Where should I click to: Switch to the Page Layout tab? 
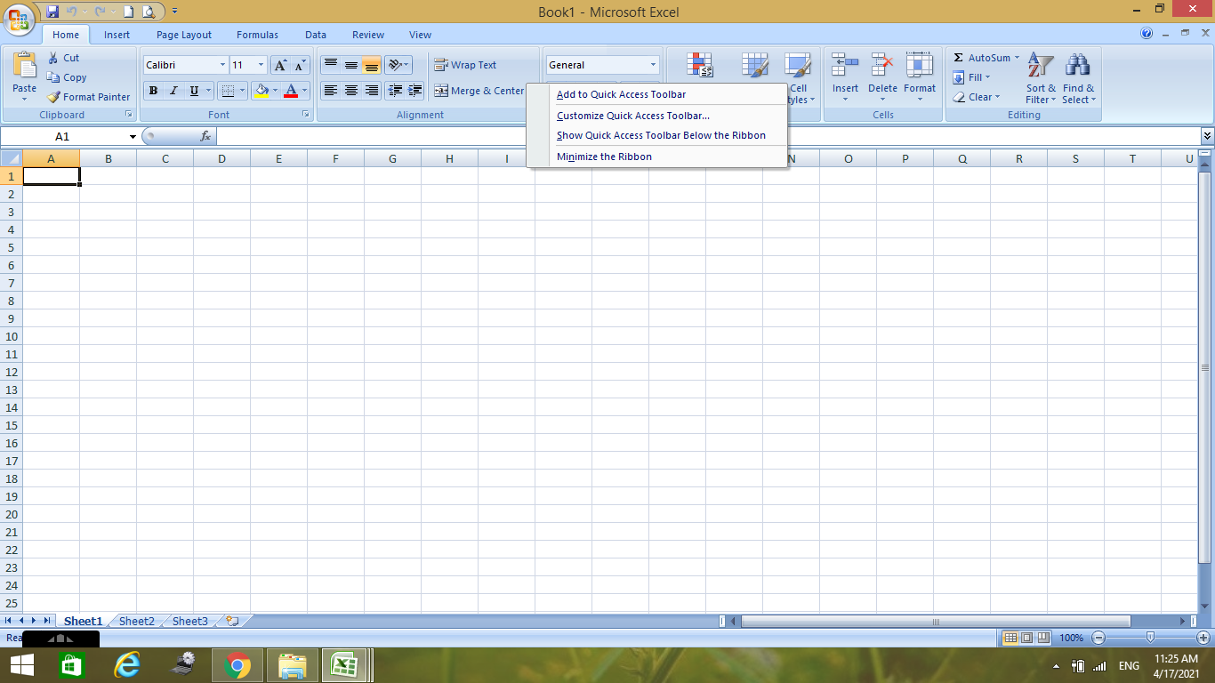[x=184, y=35]
